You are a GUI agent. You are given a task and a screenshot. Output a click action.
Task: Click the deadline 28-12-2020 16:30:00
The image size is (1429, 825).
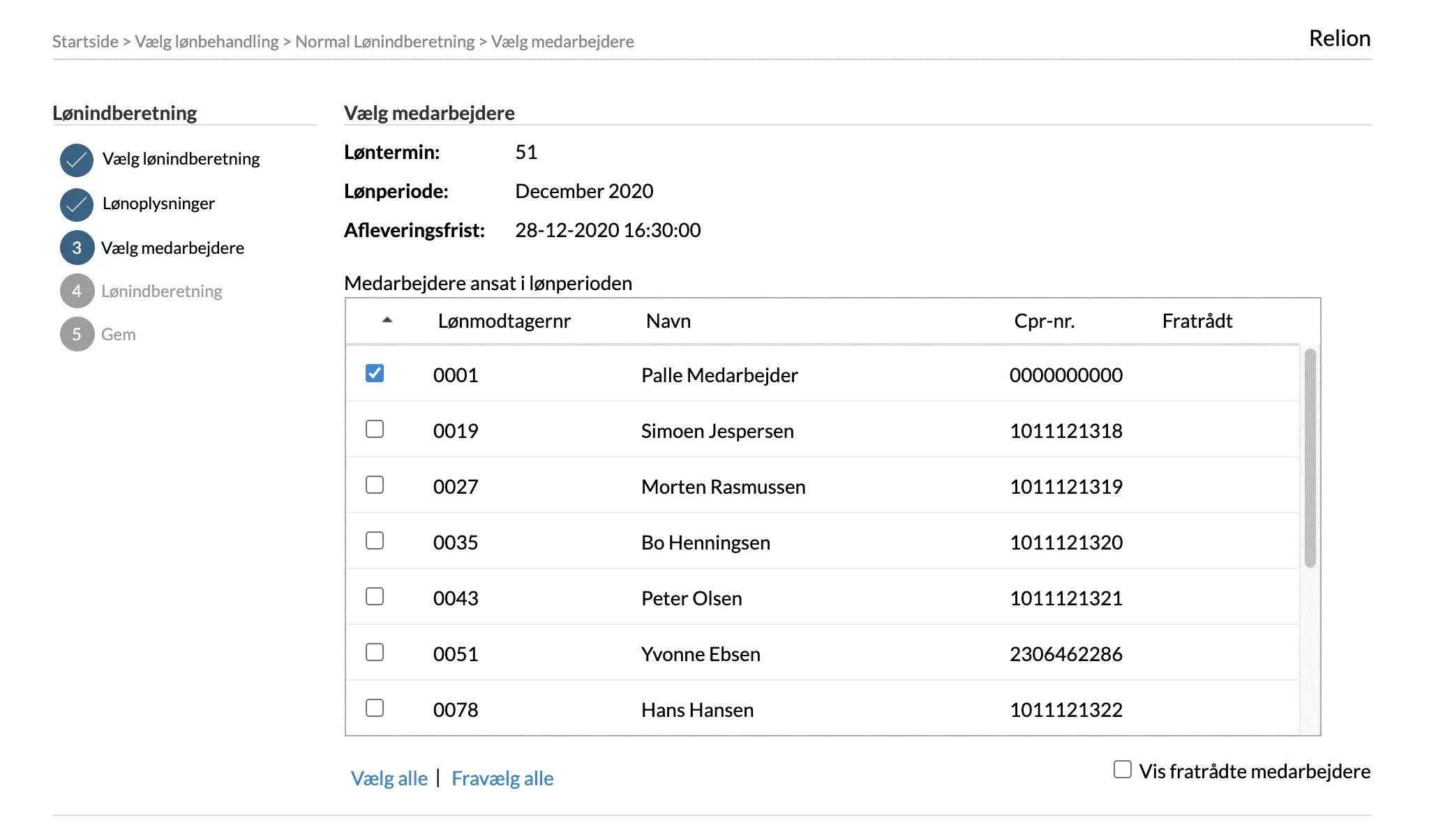[x=608, y=230]
